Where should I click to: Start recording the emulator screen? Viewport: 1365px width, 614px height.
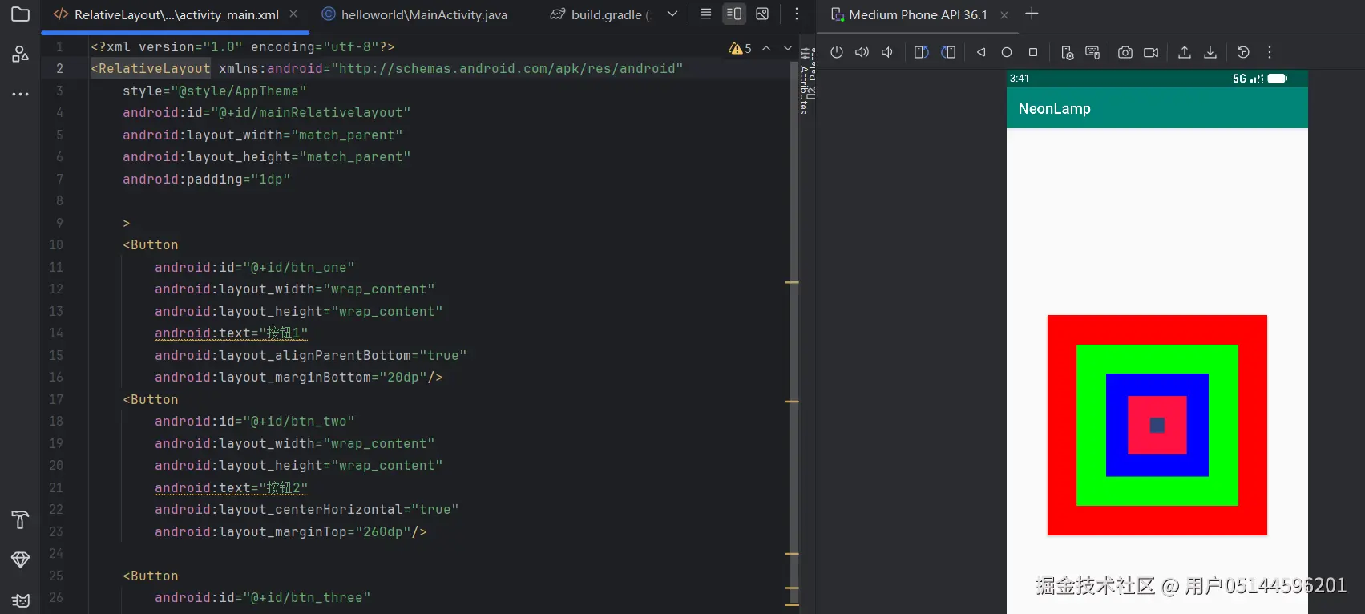[x=1151, y=52]
